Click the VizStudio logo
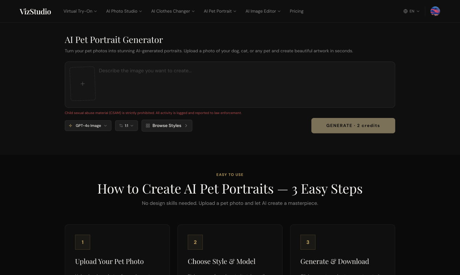 pos(35,11)
